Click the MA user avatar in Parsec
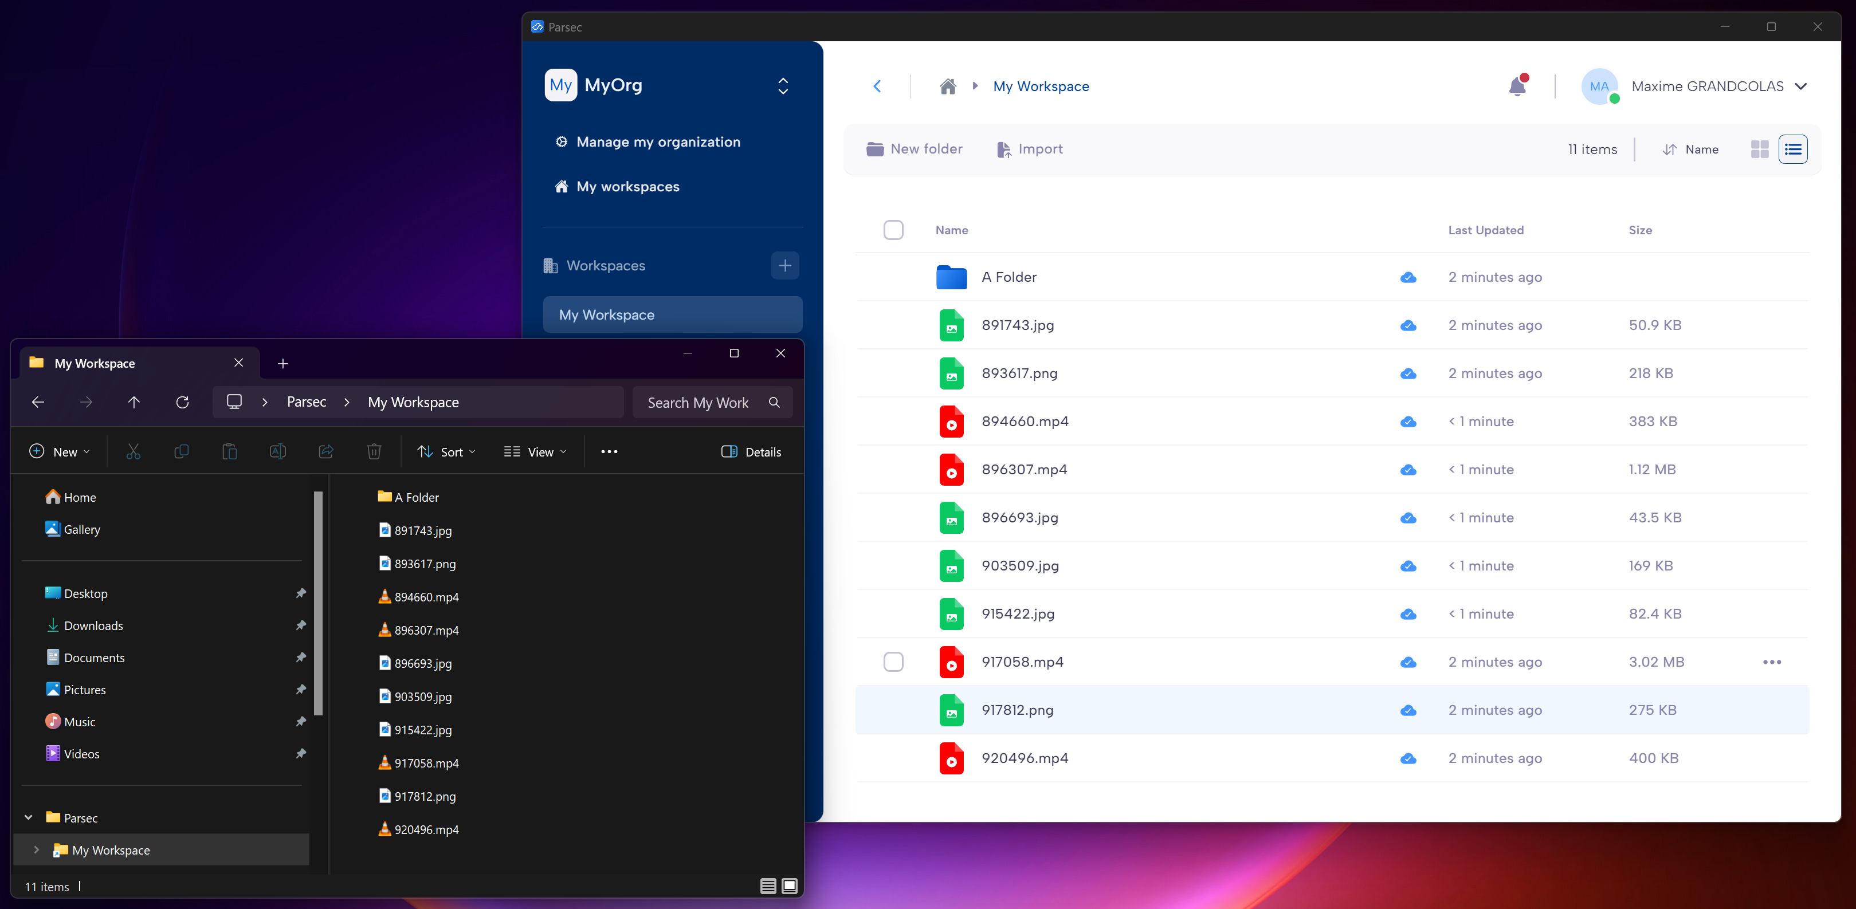 tap(1599, 86)
